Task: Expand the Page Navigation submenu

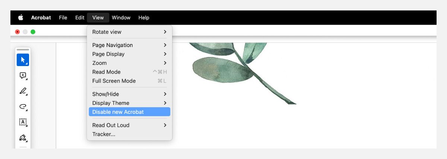Action: click(130, 45)
